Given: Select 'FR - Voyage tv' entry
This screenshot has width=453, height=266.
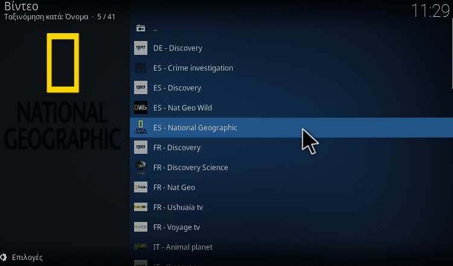Looking at the screenshot, I should click(291, 227).
